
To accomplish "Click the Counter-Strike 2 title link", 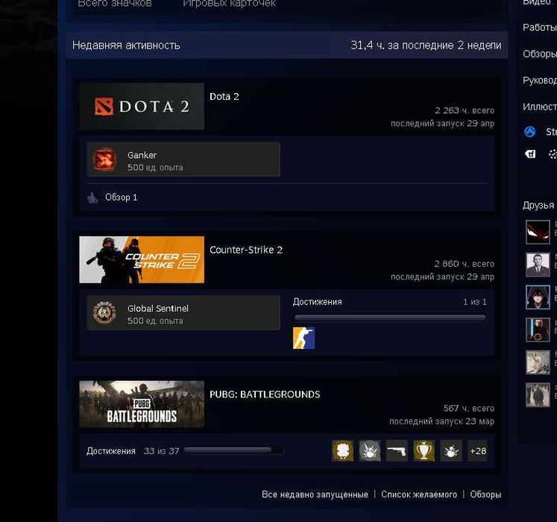I will coord(246,250).
